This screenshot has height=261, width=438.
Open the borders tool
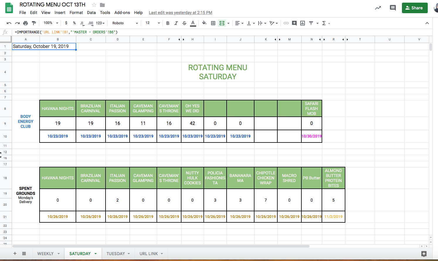(x=213, y=23)
